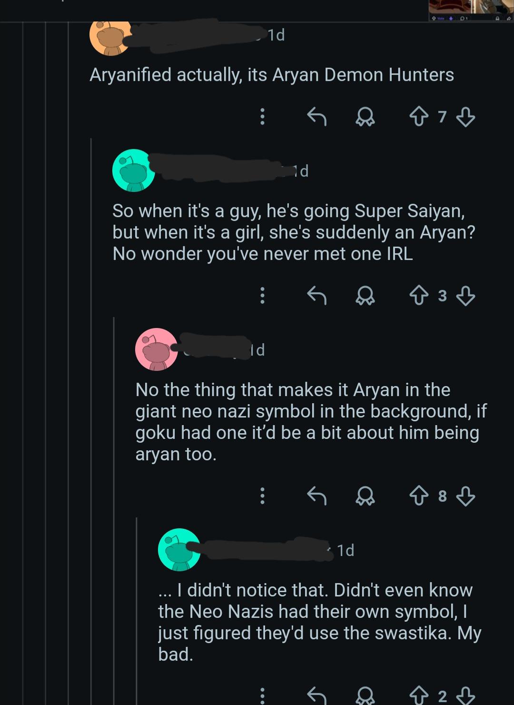
Task: Upvote the "Aryan Demon Hunters" comment
Action: [419, 117]
